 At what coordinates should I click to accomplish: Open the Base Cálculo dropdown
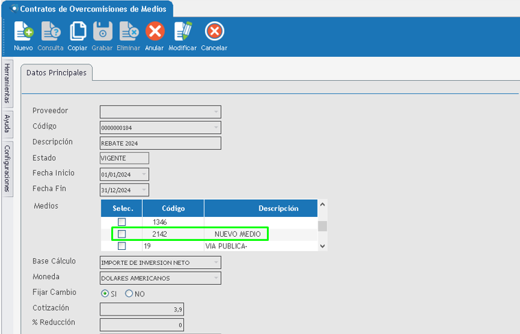click(216, 263)
